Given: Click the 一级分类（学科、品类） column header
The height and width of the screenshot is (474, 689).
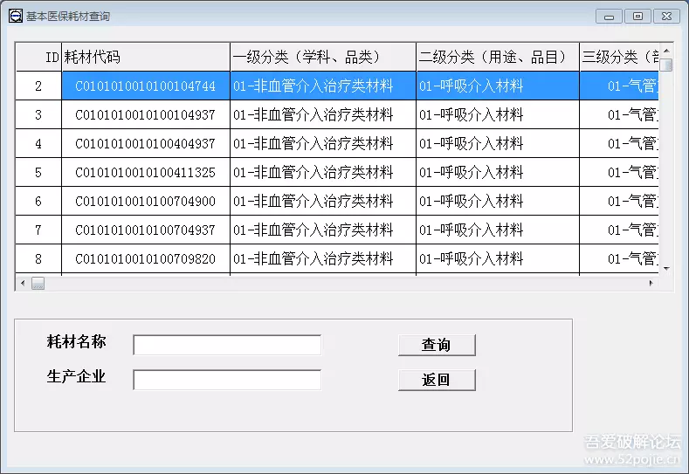Looking at the screenshot, I should (x=322, y=58).
